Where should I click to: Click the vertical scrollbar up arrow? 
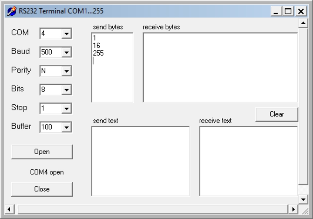click(303, 23)
